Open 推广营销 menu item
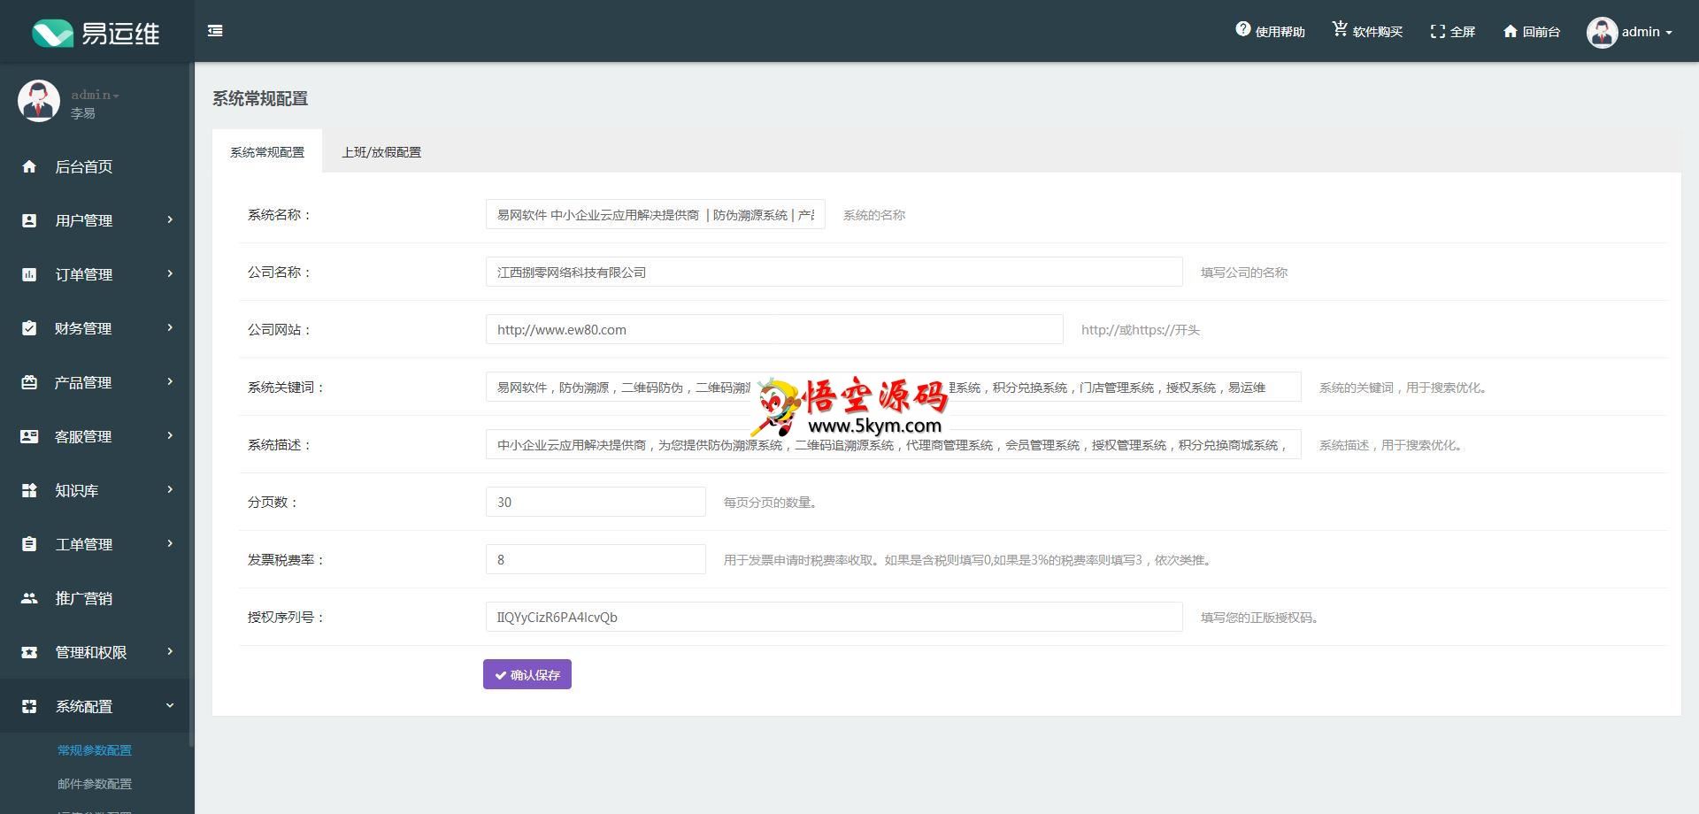The image size is (1699, 814). tap(96, 598)
